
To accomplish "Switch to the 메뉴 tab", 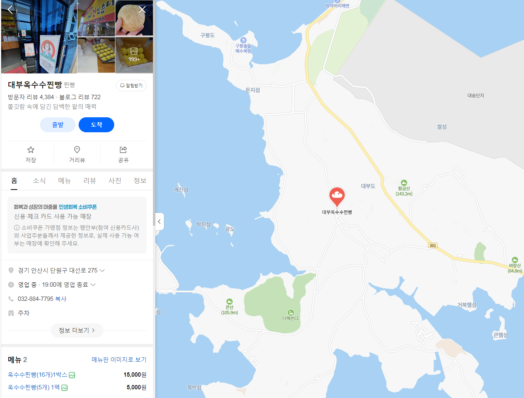I will click(64, 181).
